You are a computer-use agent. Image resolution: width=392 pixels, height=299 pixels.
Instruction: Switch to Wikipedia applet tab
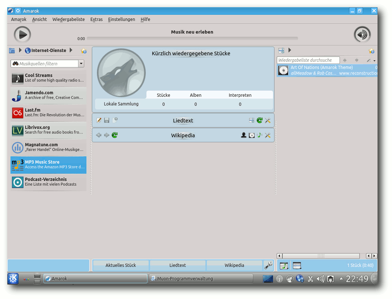click(x=234, y=265)
